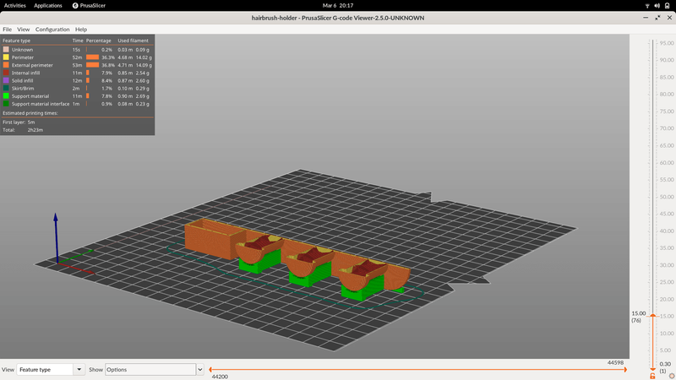
Task: Open the clock showing Mar 6 20:17
Action: pyautogui.click(x=337, y=6)
